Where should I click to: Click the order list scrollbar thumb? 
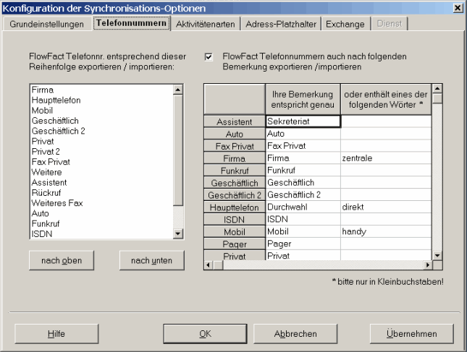(x=178, y=150)
